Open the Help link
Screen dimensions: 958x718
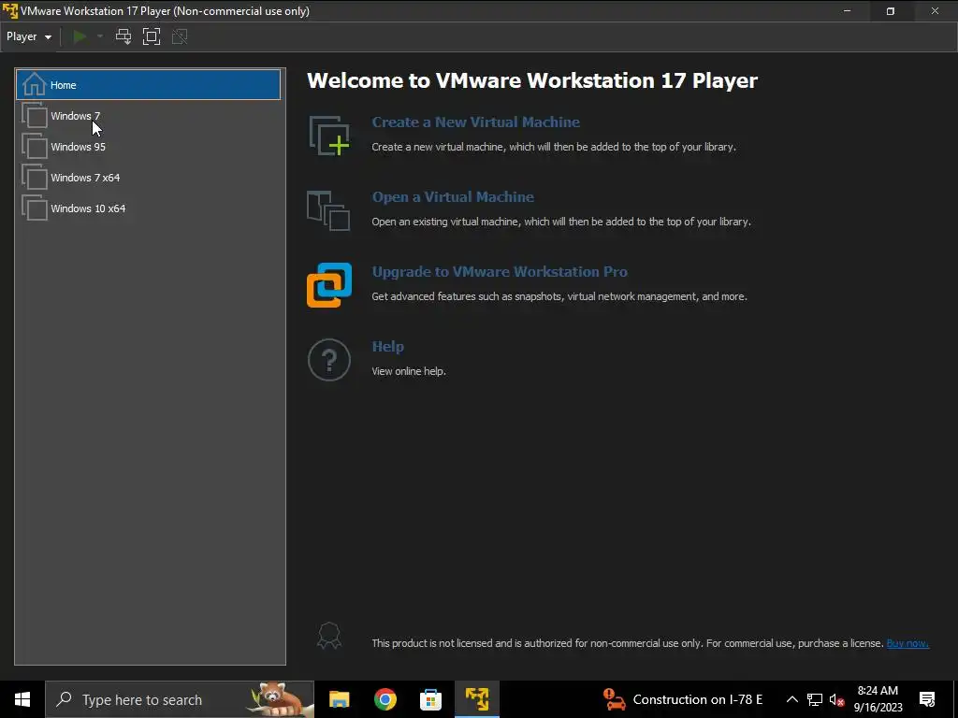(x=388, y=347)
